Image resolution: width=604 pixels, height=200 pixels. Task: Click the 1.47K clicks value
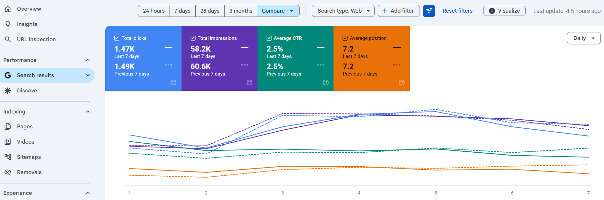tap(124, 49)
